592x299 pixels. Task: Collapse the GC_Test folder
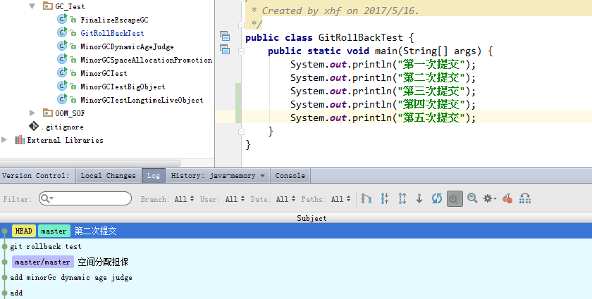click(x=32, y=6)
